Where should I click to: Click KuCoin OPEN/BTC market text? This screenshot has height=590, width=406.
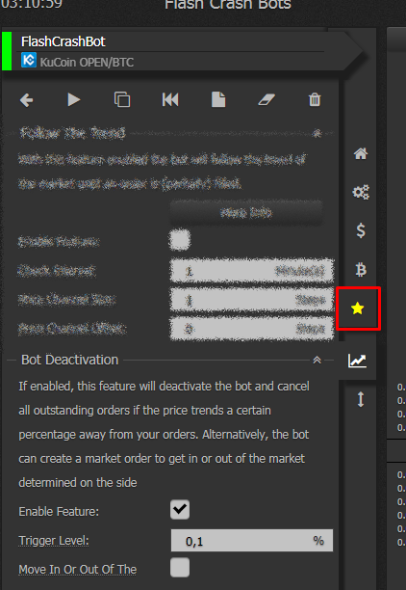pos(87,62)
